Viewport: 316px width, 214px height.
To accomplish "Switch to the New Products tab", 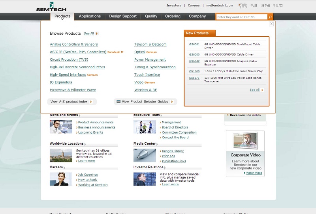I will 199,33.
